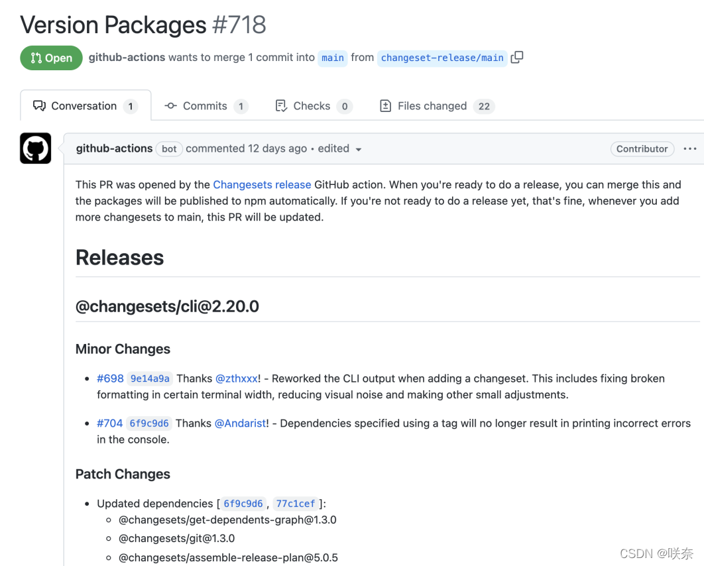Open the Commits tab
Viewport: 704px width, 566px height.
click(206, 106)
